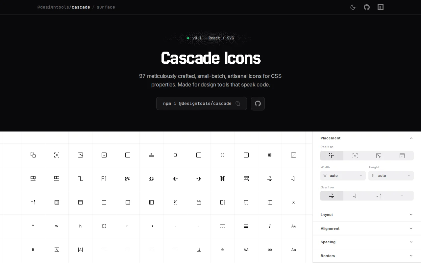Click the align text left icon
This screenshot has height=263, width=421.
104,250
